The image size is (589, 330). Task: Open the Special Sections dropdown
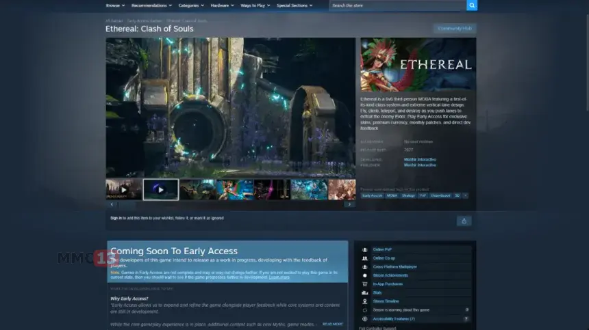[x=294, y=5]
